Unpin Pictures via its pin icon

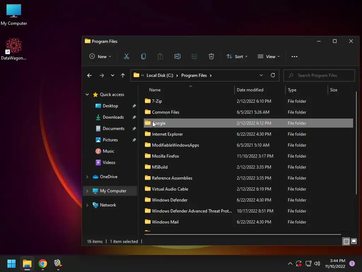134,140
